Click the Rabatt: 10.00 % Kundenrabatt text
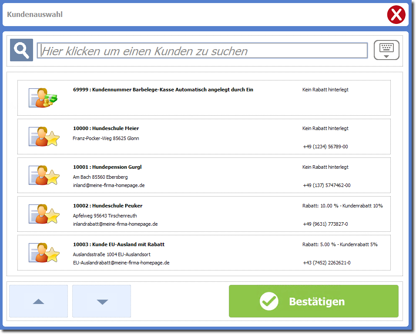 click(x=342, y=206)
